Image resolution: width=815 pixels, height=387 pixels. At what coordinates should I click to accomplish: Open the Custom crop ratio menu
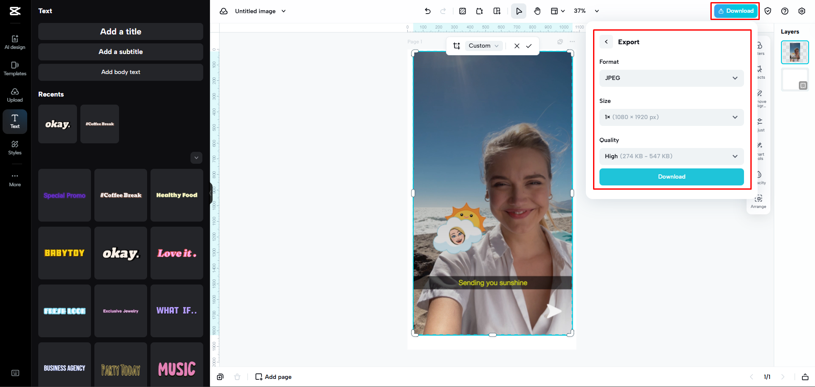tap(483, 46)
